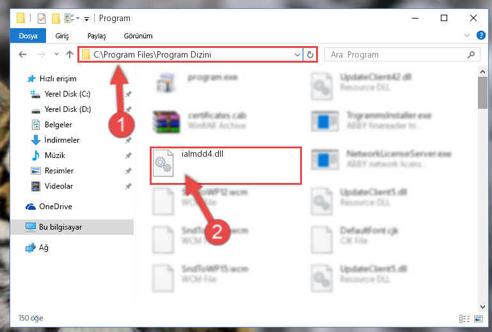Screen dimensions: 492x332
Task: Unpin Müzik using its pin icon
Action: [x=129, y=155]
